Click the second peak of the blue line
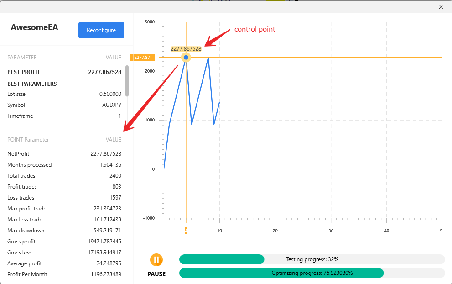The width and height of the screenshot is (452, 284). coord(208,58)
